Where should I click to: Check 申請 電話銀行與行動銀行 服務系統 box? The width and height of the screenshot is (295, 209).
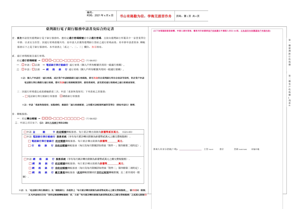(x=25, y=137)
